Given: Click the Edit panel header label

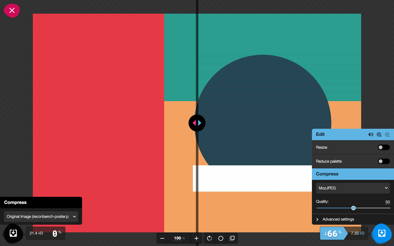Looking at the screenshot, I should [320, 134].
